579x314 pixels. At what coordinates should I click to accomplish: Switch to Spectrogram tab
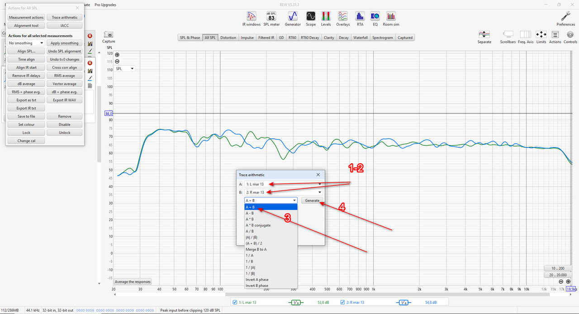(383, 38)
